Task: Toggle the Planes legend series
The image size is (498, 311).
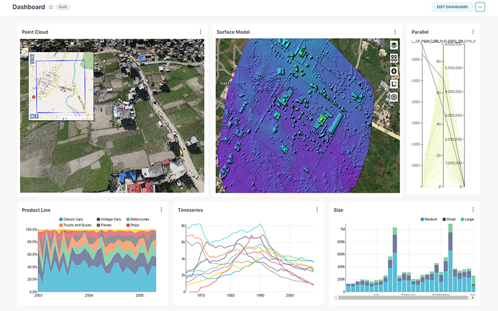Action: (x=104, y=225)
